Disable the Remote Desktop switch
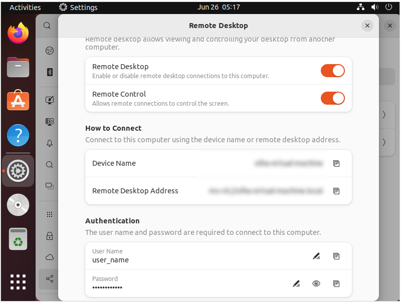Viewport: 401px width, 303px height. [x=332, y=71]
